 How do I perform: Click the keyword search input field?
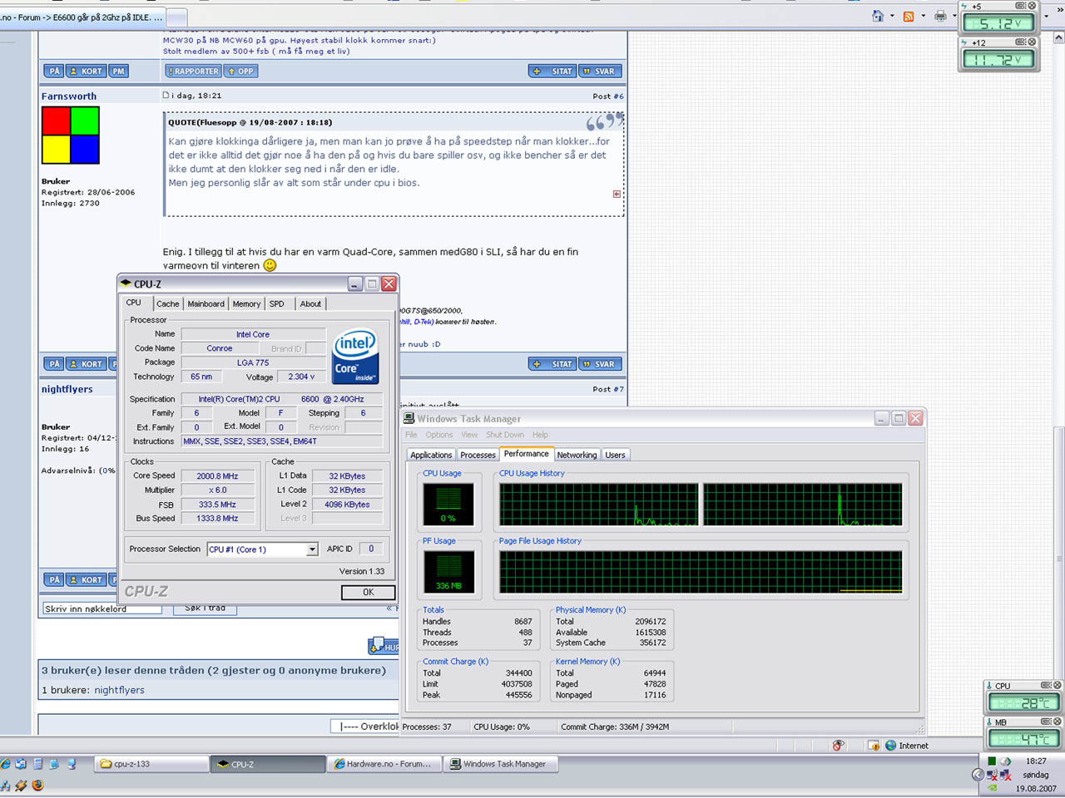tap(102, 608)
